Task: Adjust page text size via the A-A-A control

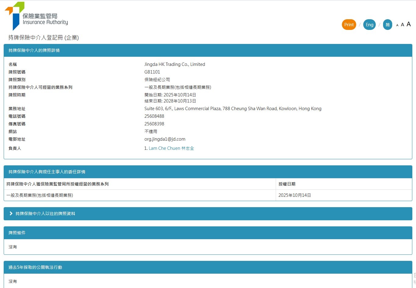Action: 402,24
